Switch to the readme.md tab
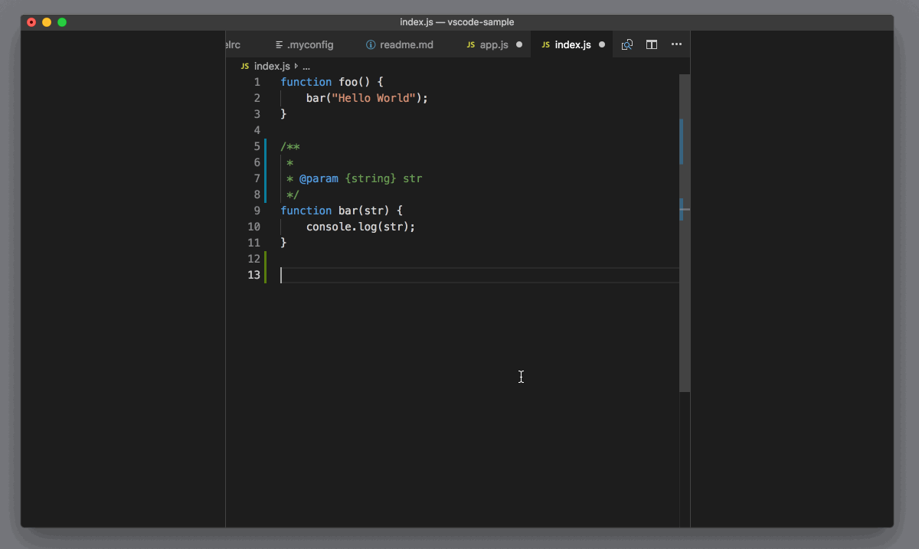This screenshot has width=919, height=549. coord(399,44)
